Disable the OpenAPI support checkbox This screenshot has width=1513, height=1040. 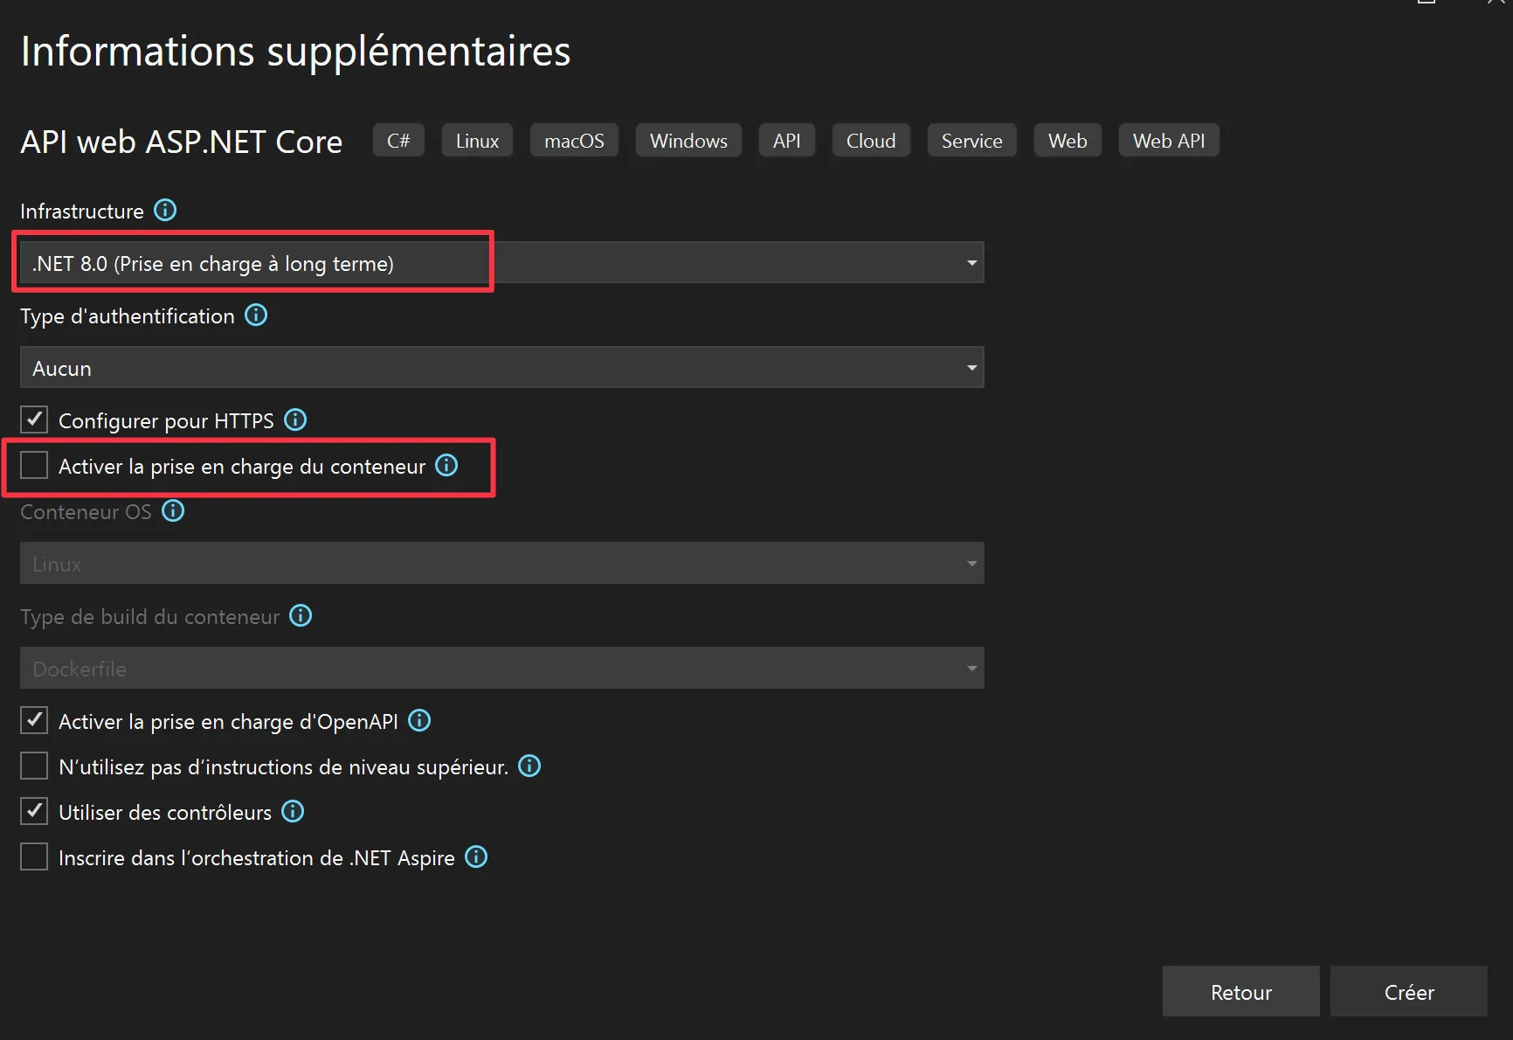pyautogui.click(x=34, y=721)
